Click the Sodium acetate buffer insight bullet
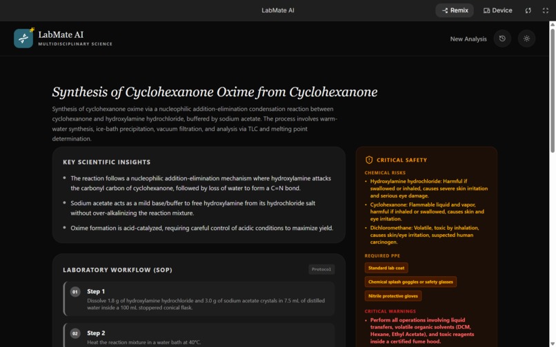This screenshot has height=347, width=556. (x=192, y=208)
